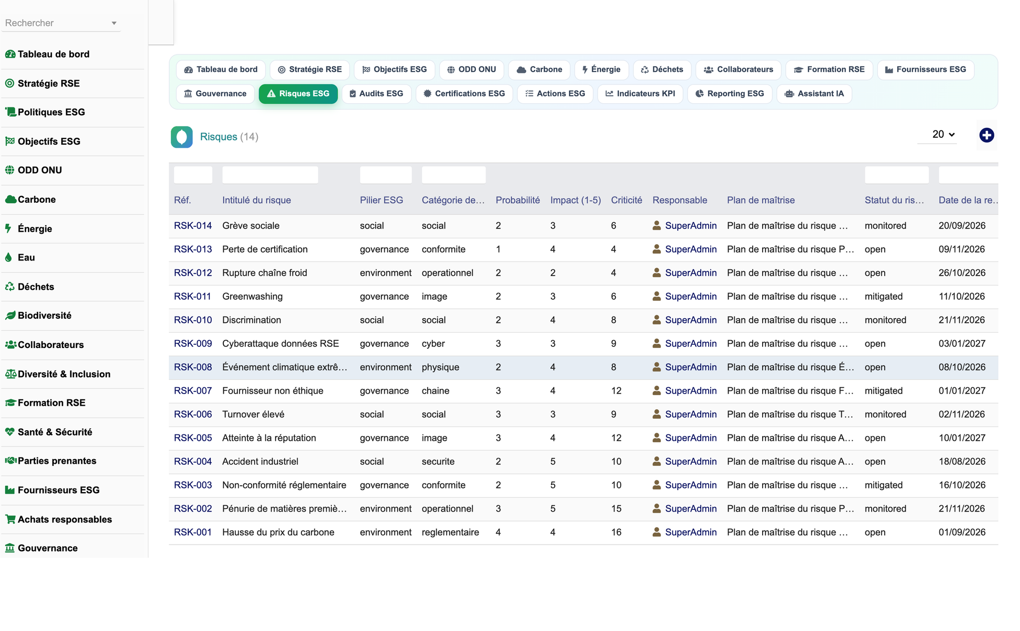The width and height of the screenshot is (1020, 631).
Task: Open the Rechercher dropdown arrow
Action: pyautogui.click(x=114, y=23)
